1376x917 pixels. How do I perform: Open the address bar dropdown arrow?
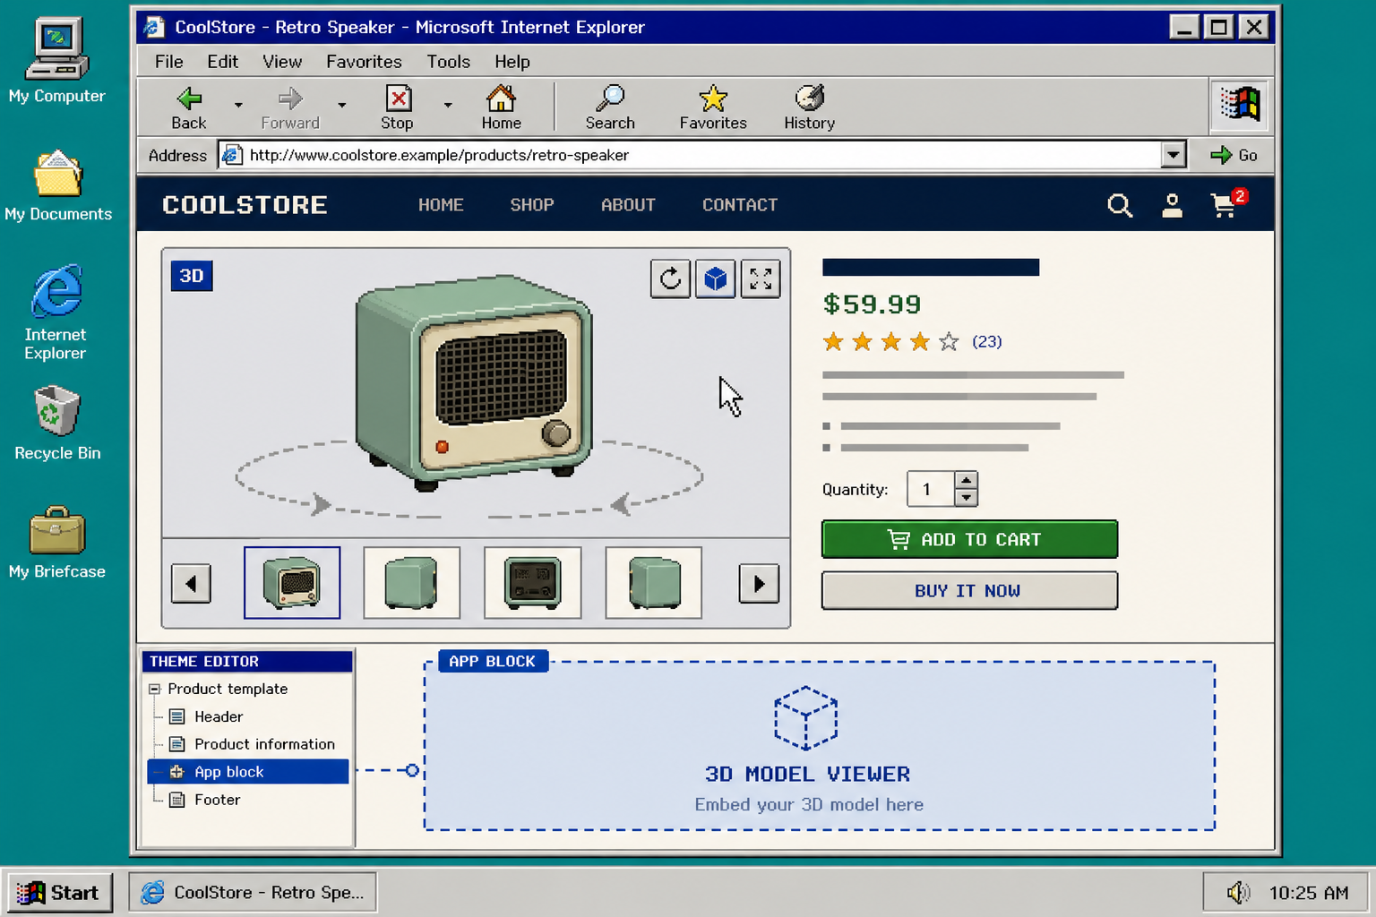click(1174, 155)
